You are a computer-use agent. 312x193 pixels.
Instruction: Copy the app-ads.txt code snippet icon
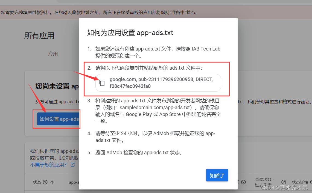(x=102, y=83)
